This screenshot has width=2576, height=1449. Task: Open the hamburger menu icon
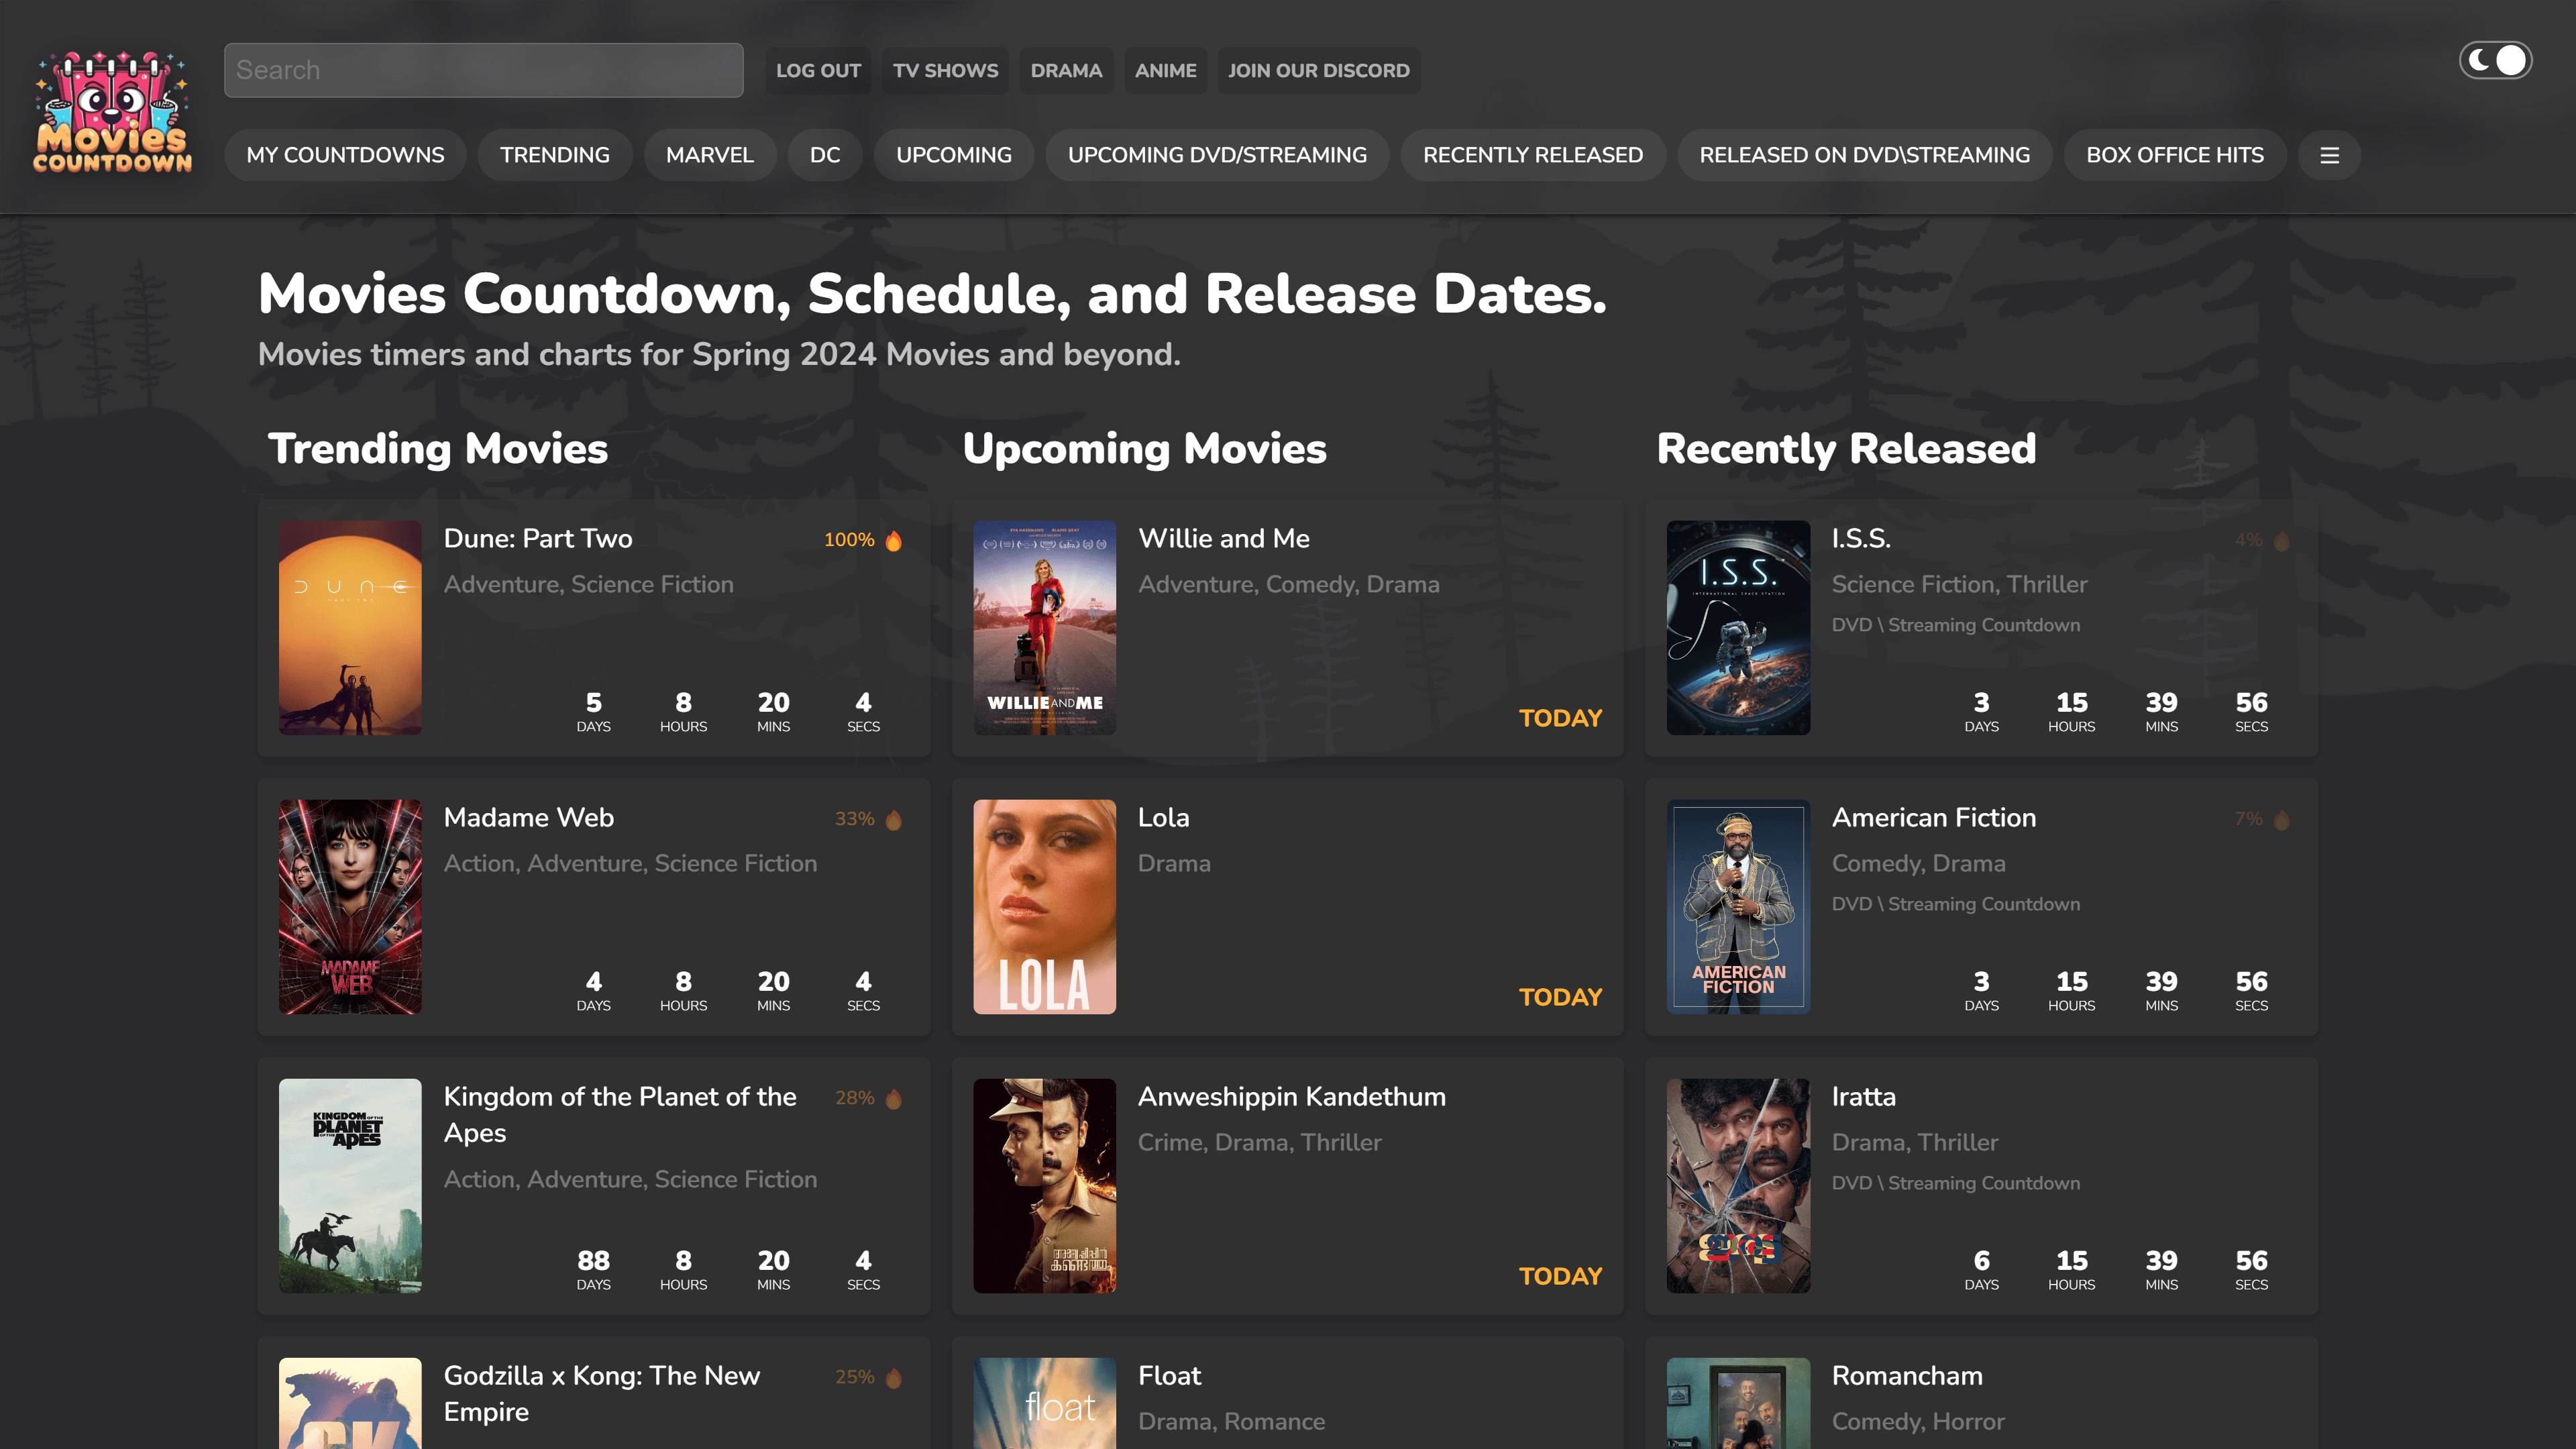(x=2329, y=155)
